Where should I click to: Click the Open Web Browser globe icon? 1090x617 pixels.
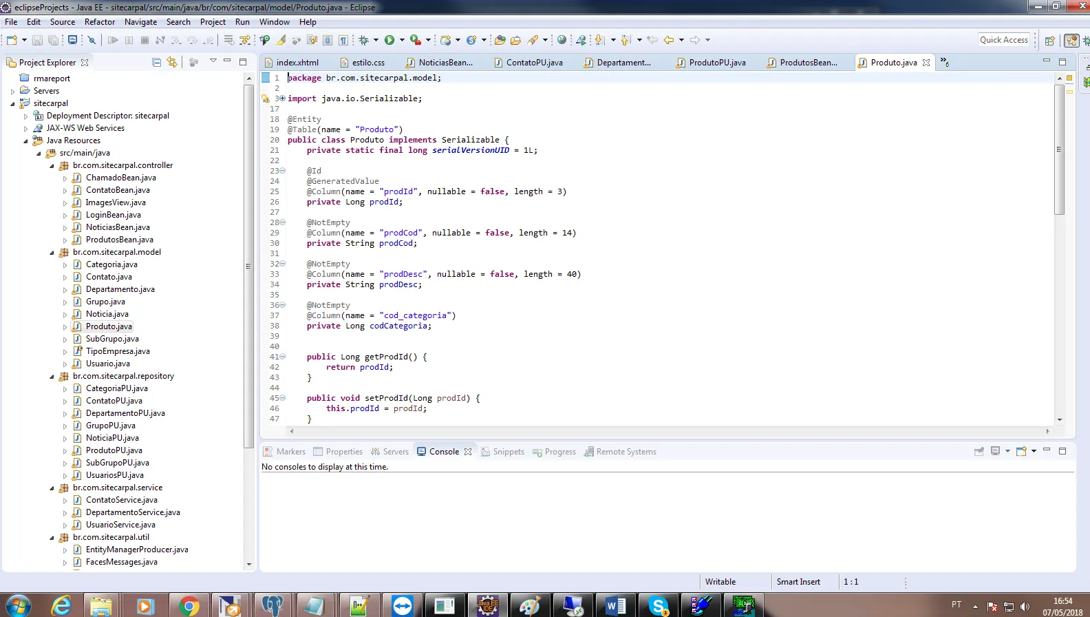[x=562, y=40]
